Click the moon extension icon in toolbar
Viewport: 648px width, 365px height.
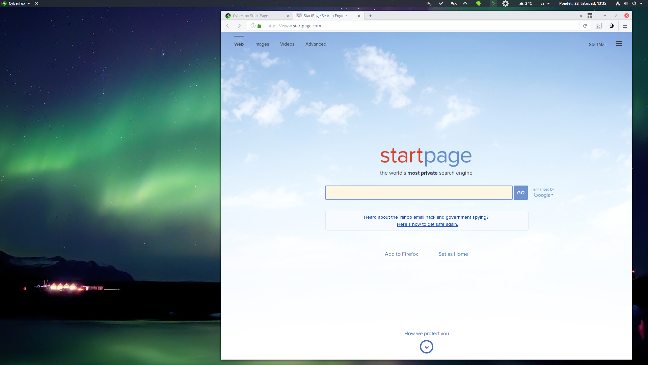[x=611, y=26]
